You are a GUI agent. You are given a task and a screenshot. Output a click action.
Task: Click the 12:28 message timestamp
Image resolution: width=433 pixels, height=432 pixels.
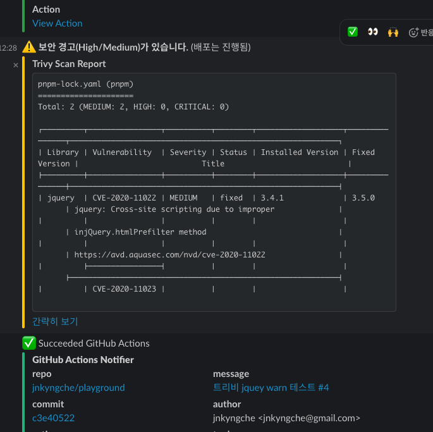[x=9, y=47]
